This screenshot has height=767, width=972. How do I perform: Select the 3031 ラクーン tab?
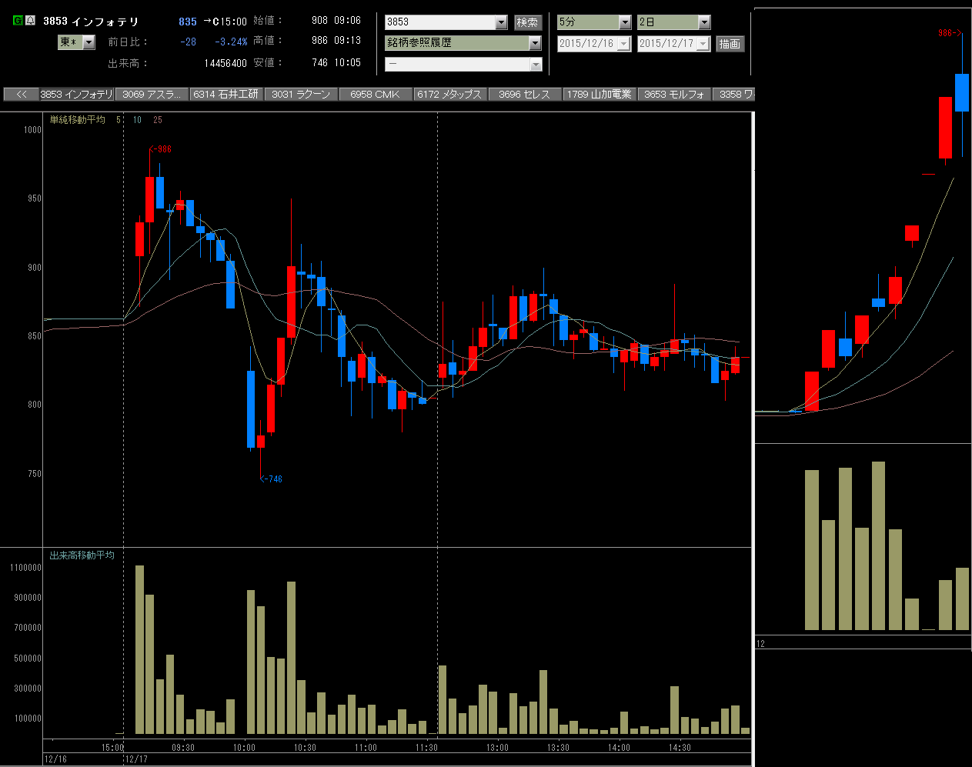click(x=302, y=94)
